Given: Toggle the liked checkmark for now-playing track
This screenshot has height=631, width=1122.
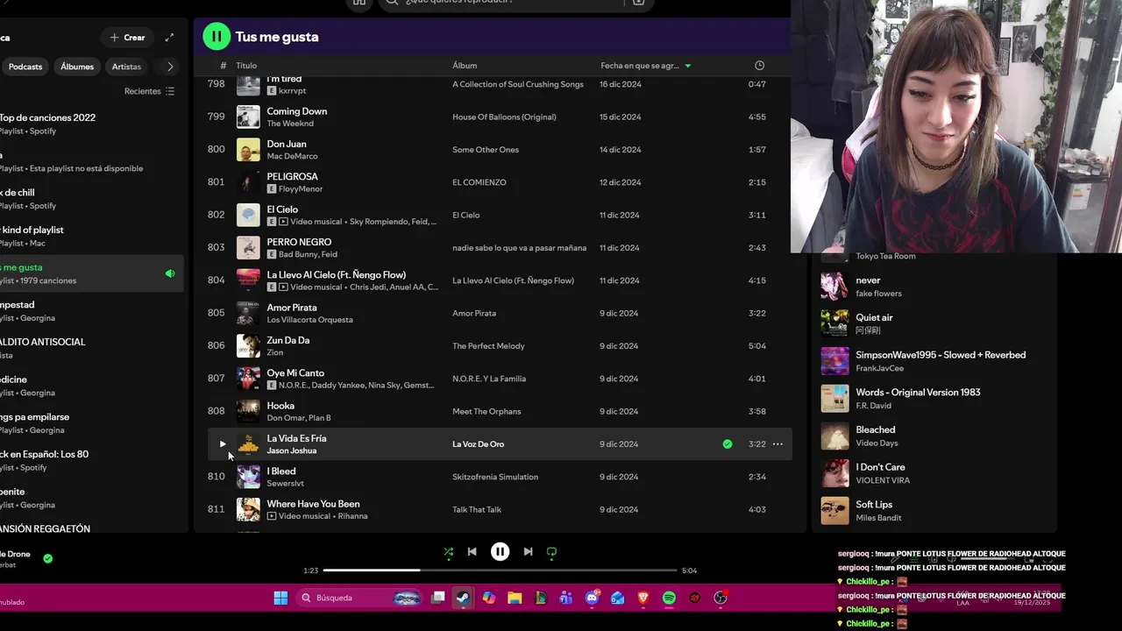Looking at the screenshot, I should tap(48, 558).
